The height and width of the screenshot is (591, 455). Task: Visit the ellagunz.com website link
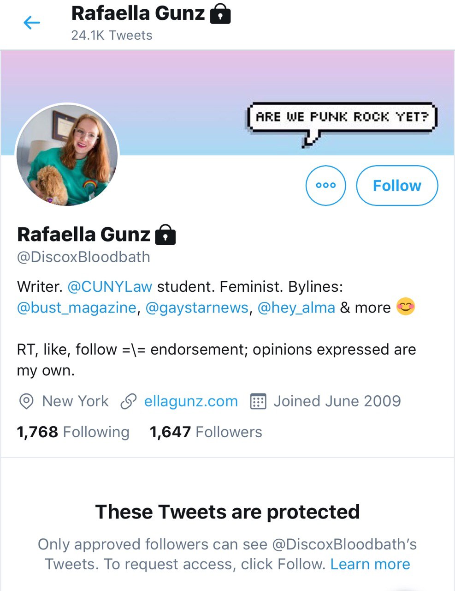191,401
